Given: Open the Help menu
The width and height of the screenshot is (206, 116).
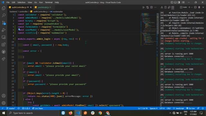Looking at the screenshot, I should point(57,2).
